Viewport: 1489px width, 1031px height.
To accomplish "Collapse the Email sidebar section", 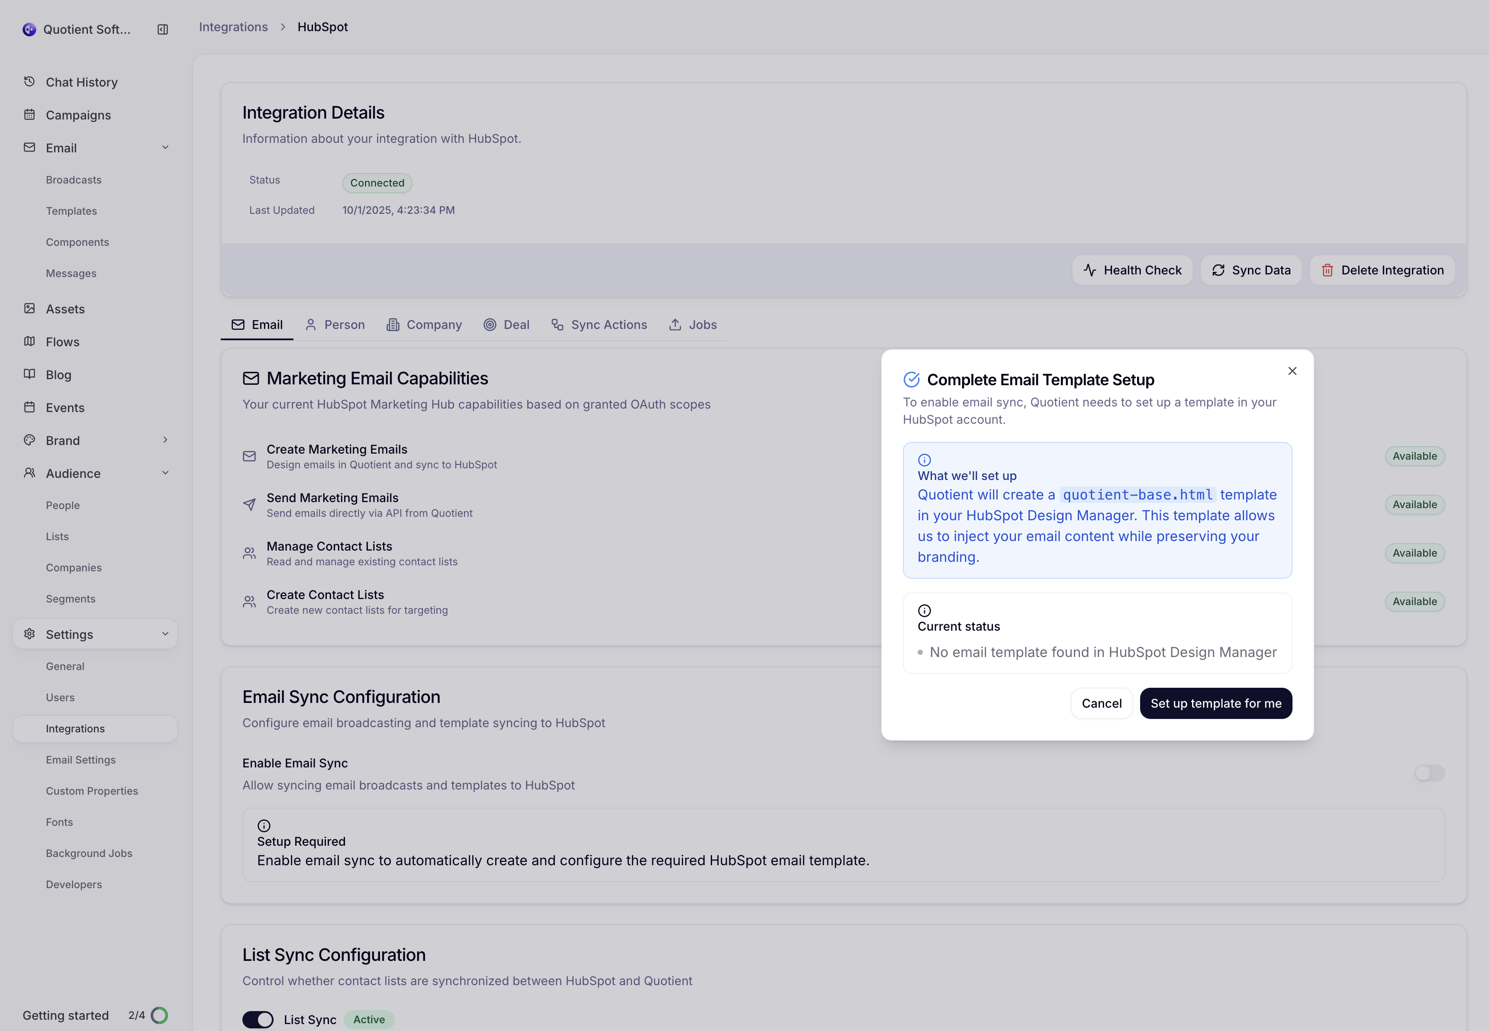I will coord(166,147).
